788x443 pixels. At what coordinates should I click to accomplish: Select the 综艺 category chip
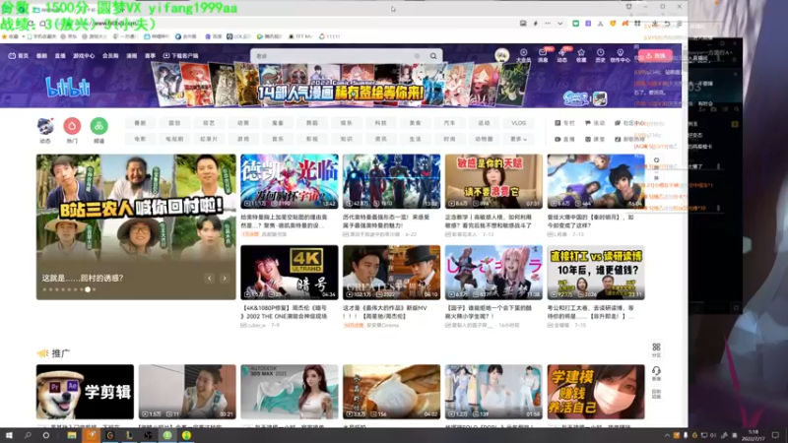pos(209,123)
